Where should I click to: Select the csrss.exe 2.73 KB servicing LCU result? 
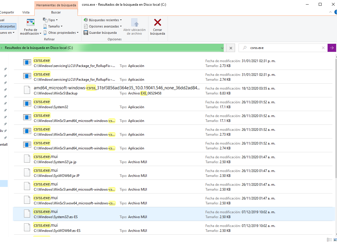173,63
